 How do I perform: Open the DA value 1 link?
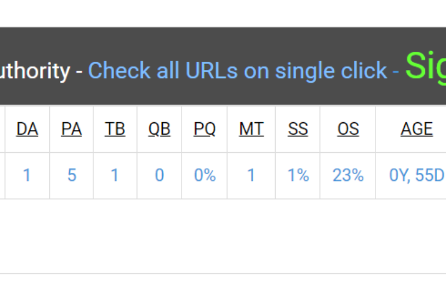(27, 175)
